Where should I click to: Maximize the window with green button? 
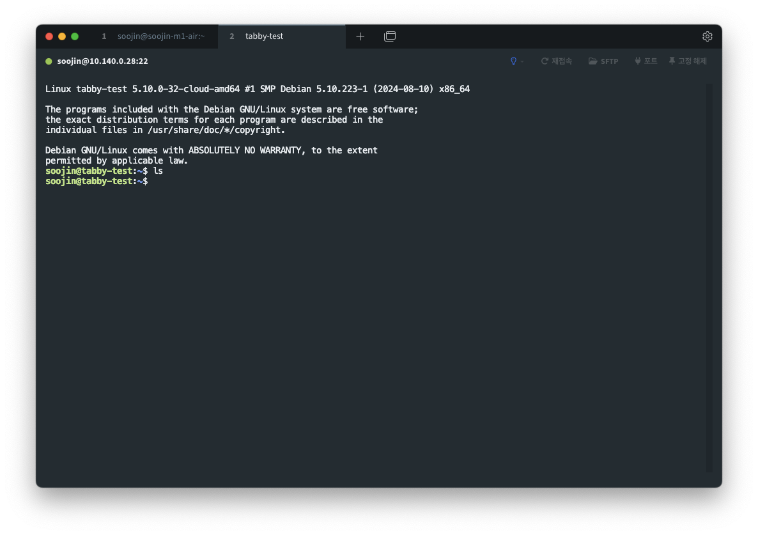tap(75, 36)
